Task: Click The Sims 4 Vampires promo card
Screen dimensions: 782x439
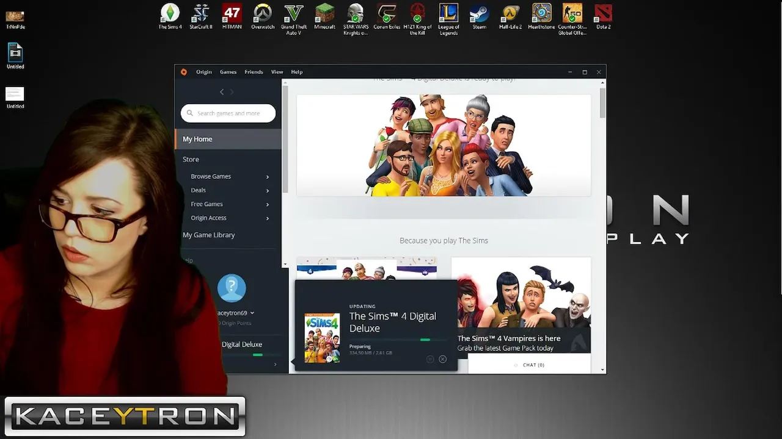Action: pos(521,305)
